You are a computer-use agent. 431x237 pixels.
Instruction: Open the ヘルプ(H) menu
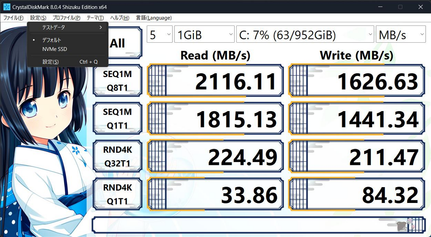click(120, 18)
